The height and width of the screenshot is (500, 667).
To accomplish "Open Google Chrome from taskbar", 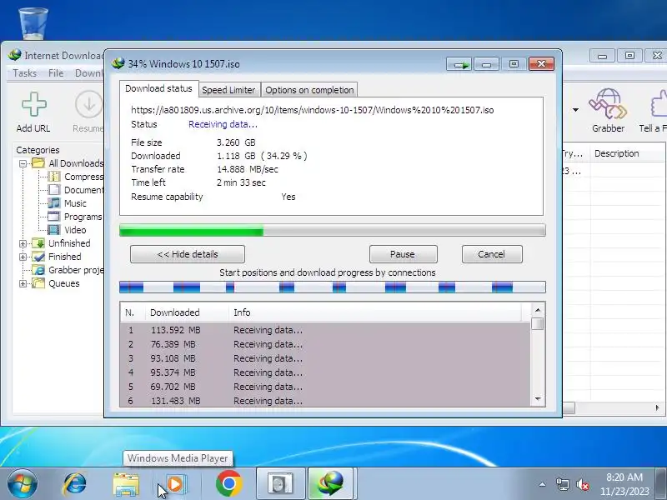I will (x=228, y=484).
